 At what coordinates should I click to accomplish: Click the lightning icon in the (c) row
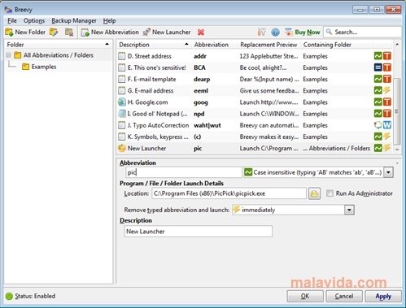tap(387, 137)
